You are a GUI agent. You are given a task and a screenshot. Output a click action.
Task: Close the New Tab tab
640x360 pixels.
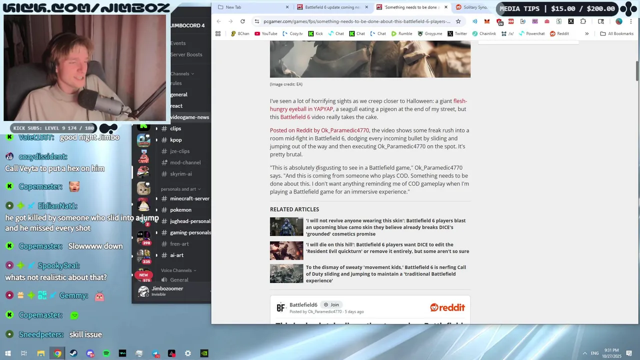287,7
